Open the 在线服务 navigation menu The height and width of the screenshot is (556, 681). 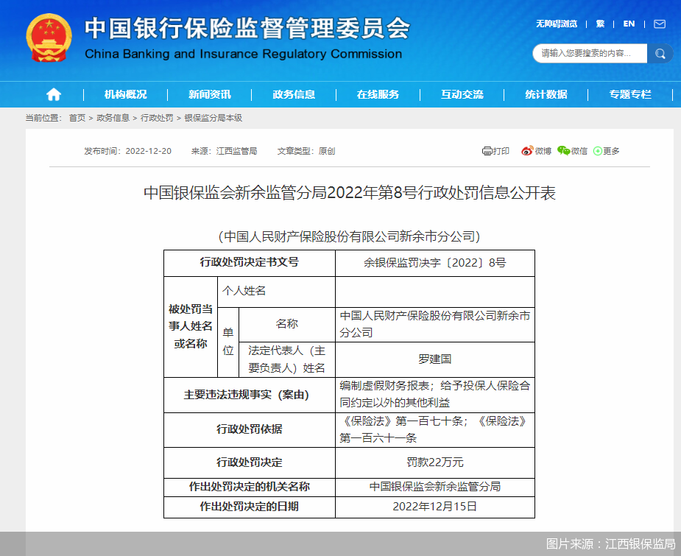(377, 94)
